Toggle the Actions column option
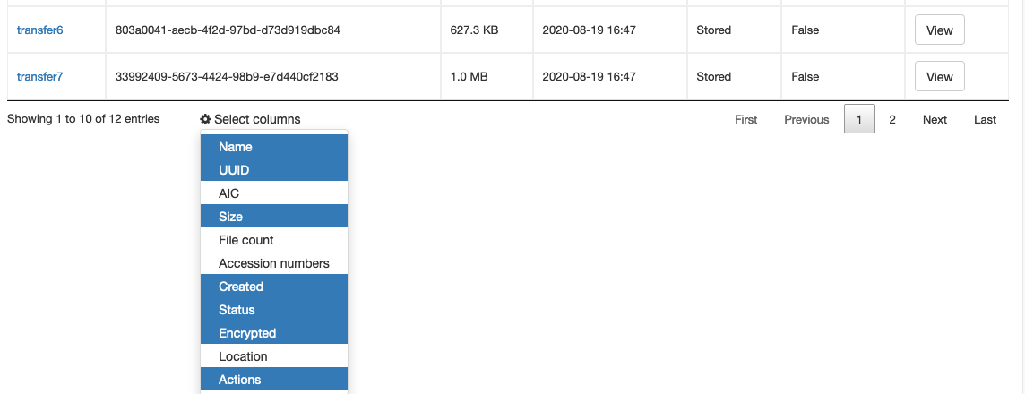This screenshot has height=394, width=1025. click(273, 380)
